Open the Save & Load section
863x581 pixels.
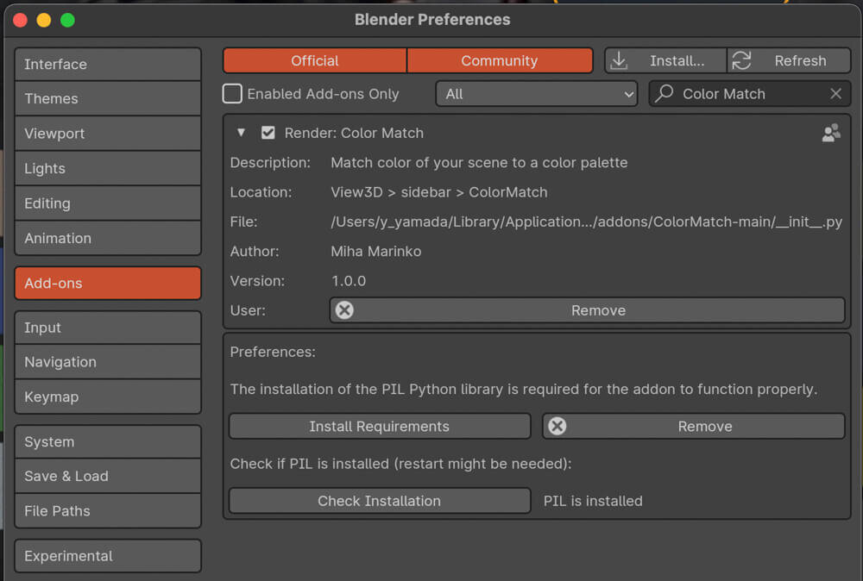[108, 476]
